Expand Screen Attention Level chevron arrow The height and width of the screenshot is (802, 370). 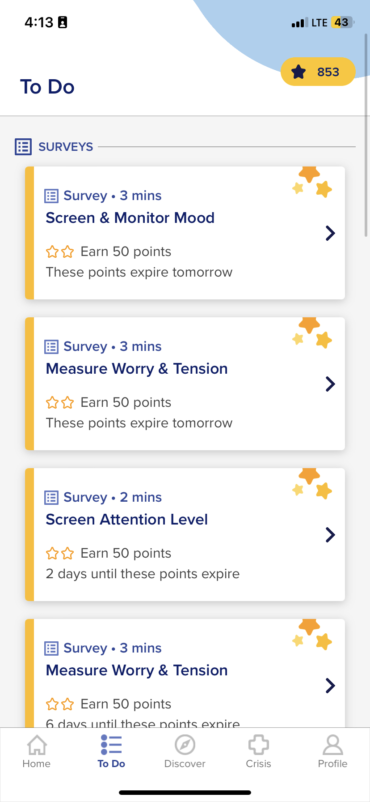point(330,535)
